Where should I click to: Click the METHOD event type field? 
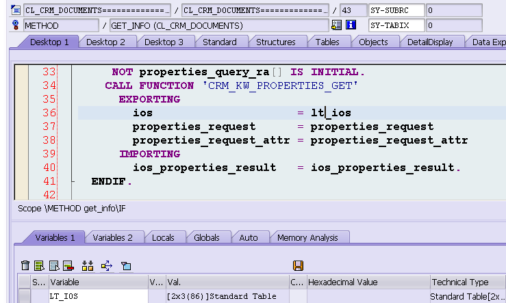(62, 25)
